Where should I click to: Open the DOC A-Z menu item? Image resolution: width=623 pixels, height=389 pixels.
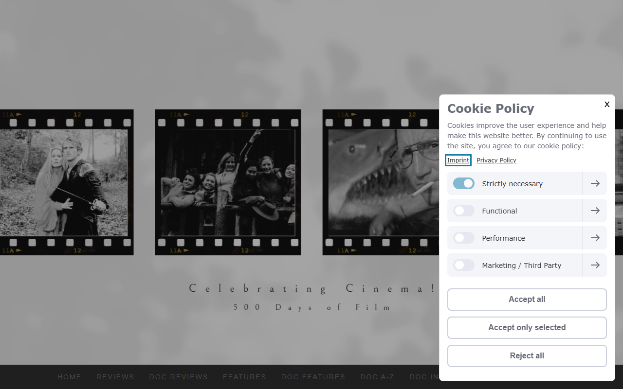point(377,377)
